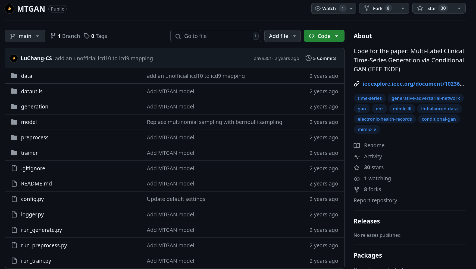Open the green Code dropdown

[324, 36]
